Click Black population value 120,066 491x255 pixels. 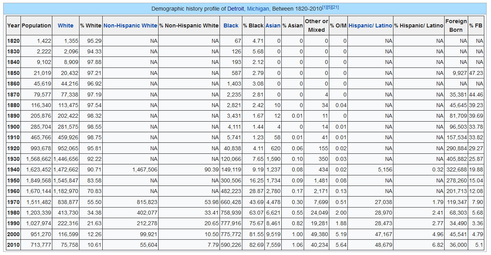(231, 159)
